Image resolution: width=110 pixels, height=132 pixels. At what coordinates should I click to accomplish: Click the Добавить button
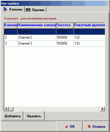pos(13,116)
